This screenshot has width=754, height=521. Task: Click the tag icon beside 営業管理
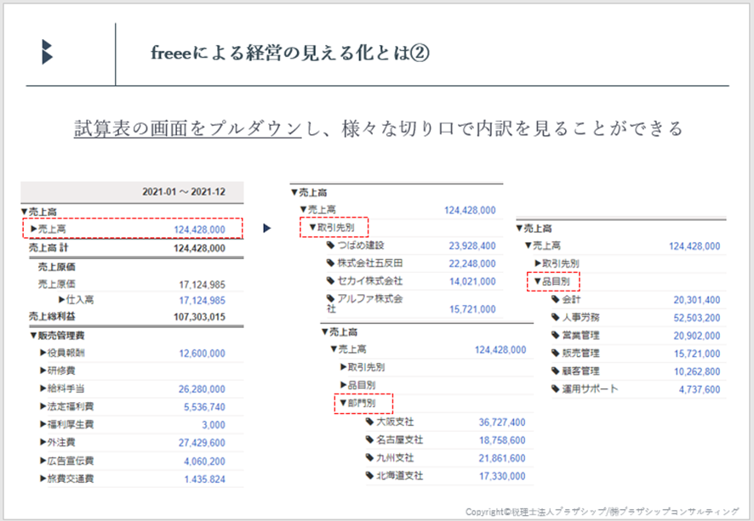click(556, 335)
